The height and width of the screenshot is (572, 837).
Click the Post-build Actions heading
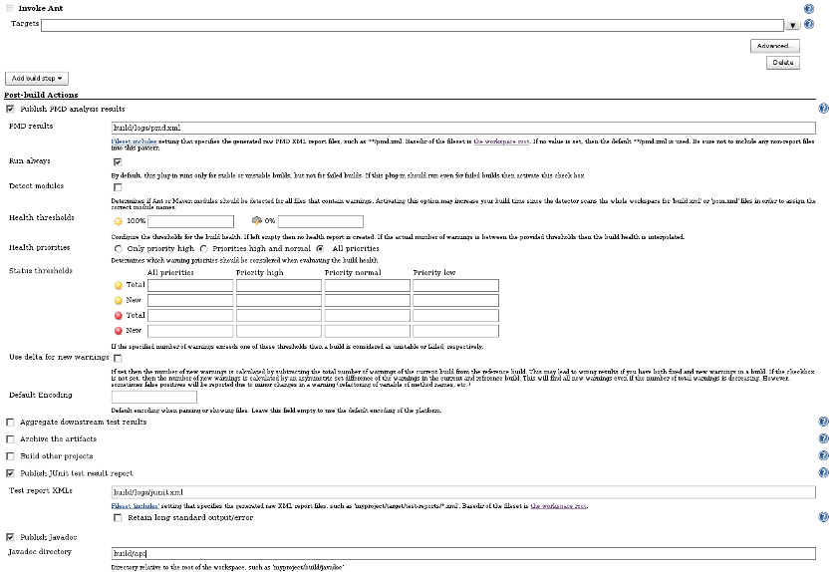(41, 95)
